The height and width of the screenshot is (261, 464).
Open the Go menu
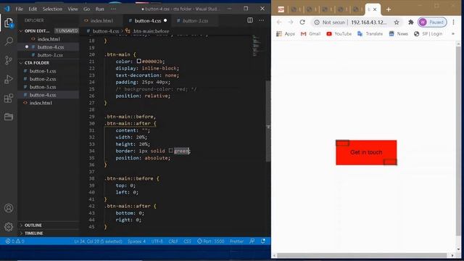86,9
